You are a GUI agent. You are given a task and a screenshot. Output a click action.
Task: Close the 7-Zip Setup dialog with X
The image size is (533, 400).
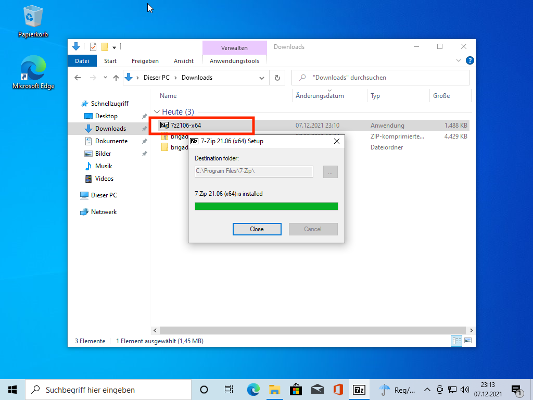tap(337, 141)
